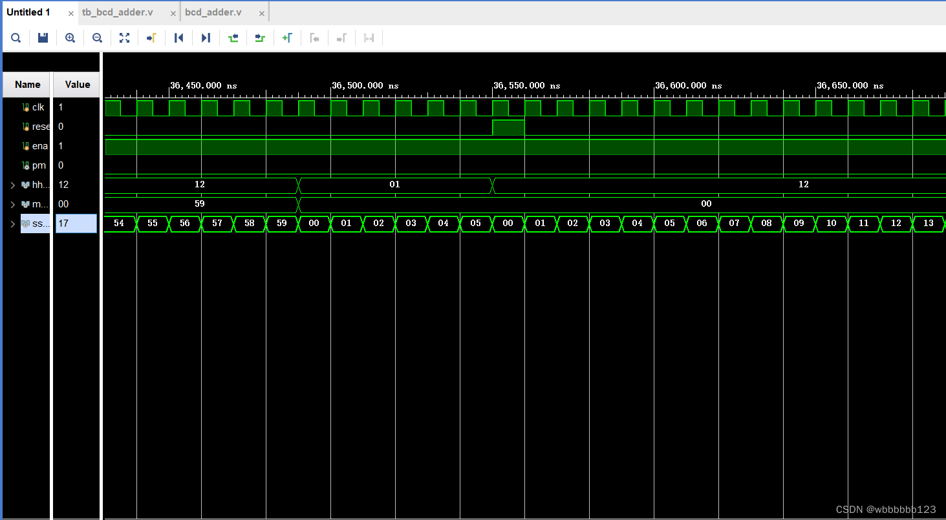The image size is (946, 520).
Task: Go to the start time
Action: pos(179,38)
